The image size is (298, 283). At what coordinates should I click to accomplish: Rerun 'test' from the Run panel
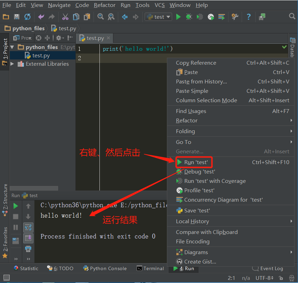pos(16,206)
